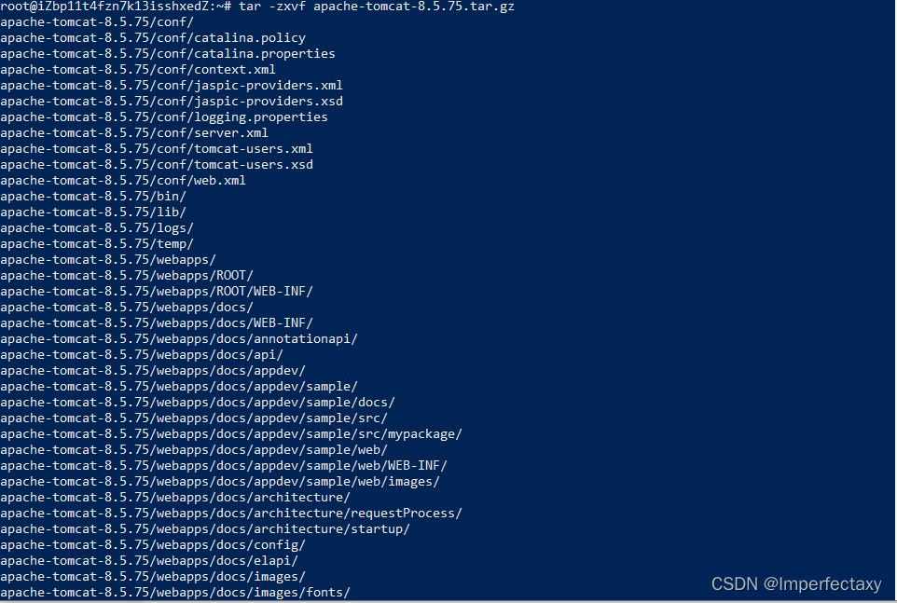
Task: Click the webapps/ROOT/WEB-INF/ line
Action: pyautogui.click(x=157, y=292)
